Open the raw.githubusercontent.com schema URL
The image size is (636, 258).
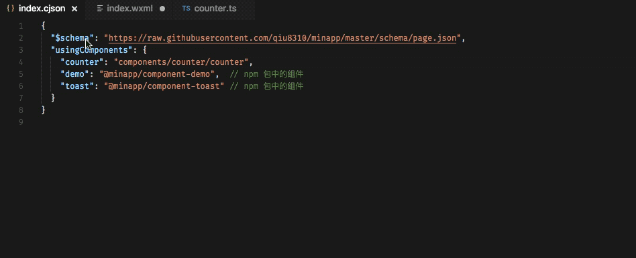(282, 38)
